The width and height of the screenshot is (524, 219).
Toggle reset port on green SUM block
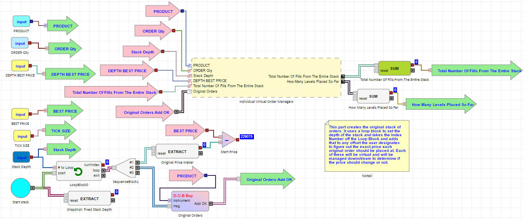tap(376, 71)
